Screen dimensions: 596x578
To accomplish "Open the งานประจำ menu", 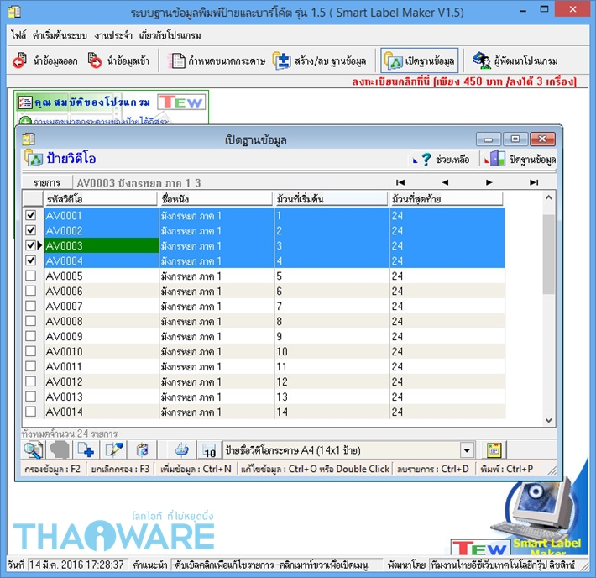I will (x=113, y=35).
